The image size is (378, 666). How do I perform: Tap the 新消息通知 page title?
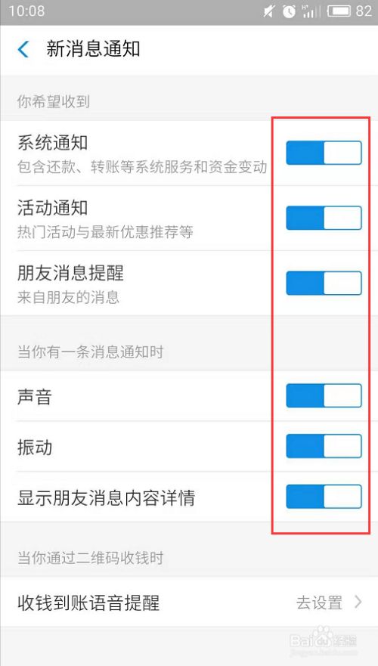click(93, 49)
